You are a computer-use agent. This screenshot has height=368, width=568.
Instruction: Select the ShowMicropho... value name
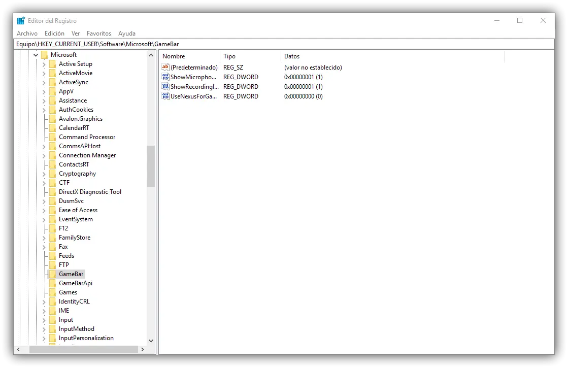coord(193,77)
